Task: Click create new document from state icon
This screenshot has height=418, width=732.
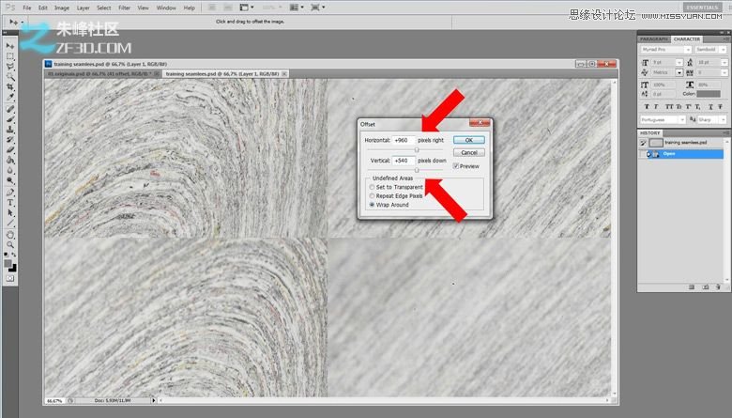Action: pos(692,287)
